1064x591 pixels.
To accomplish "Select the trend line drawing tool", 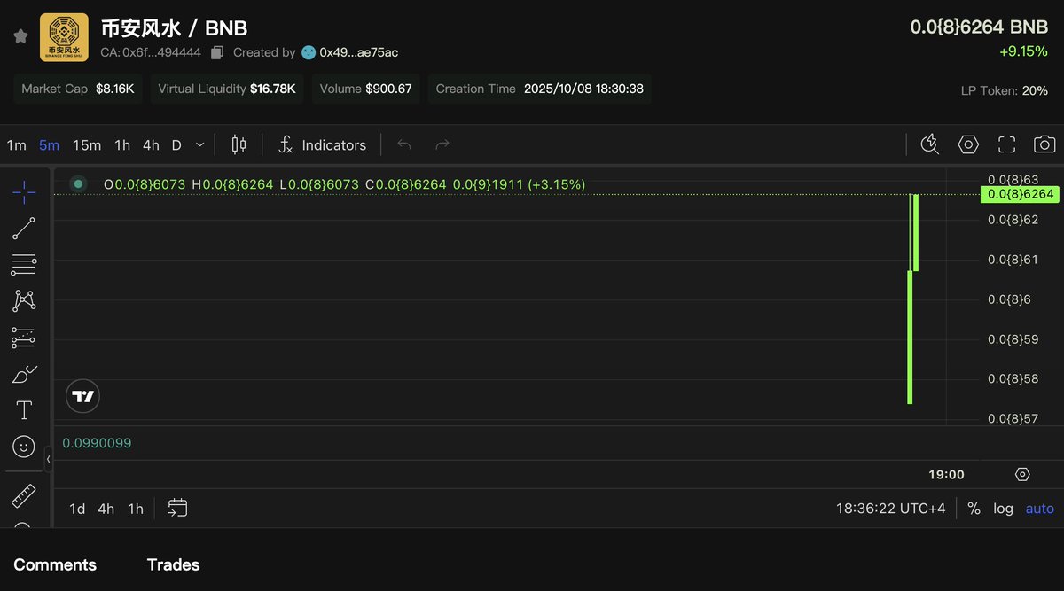I will [x=24, y=229].
